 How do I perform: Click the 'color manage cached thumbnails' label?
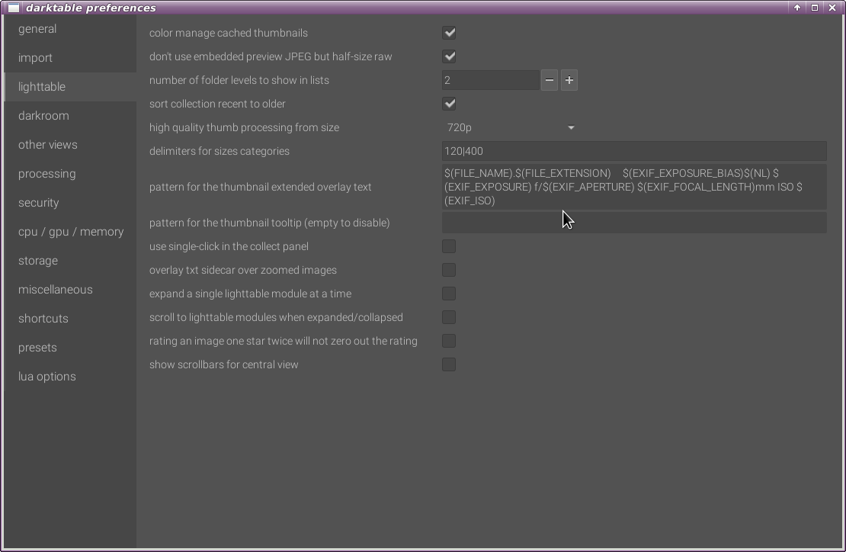[x=228, y=33]
